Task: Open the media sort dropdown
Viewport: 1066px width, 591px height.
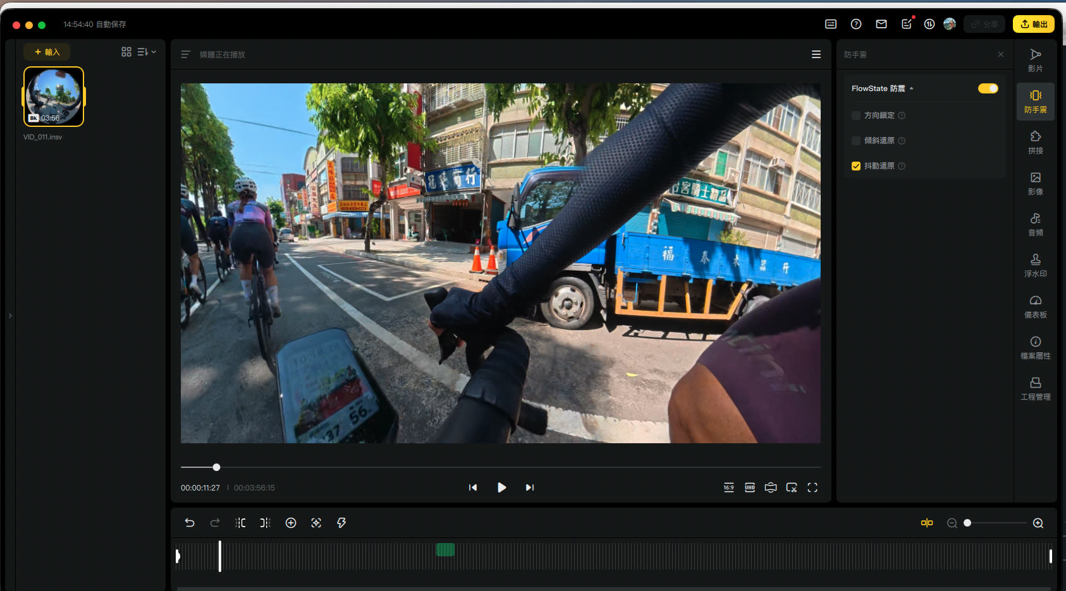Action: point(147,52)
